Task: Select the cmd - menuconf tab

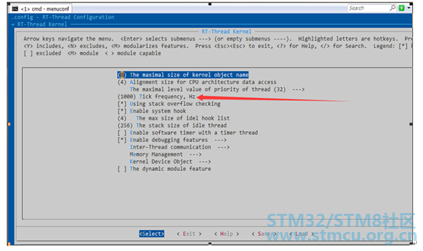Action: pos(41,9)
